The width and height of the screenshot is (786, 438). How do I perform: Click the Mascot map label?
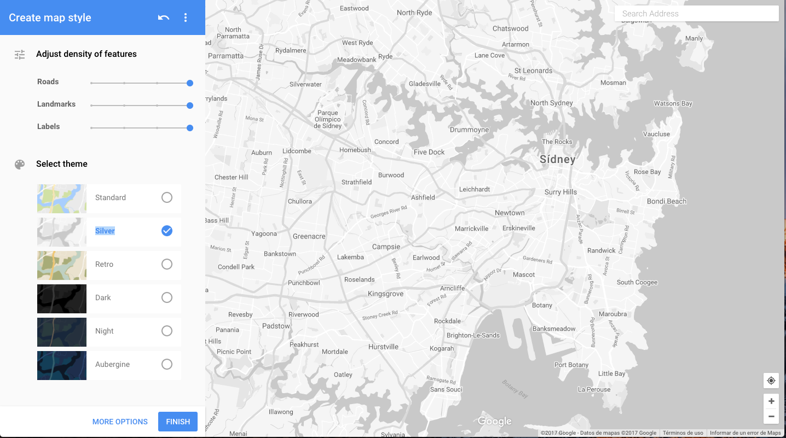pos(524,275)
